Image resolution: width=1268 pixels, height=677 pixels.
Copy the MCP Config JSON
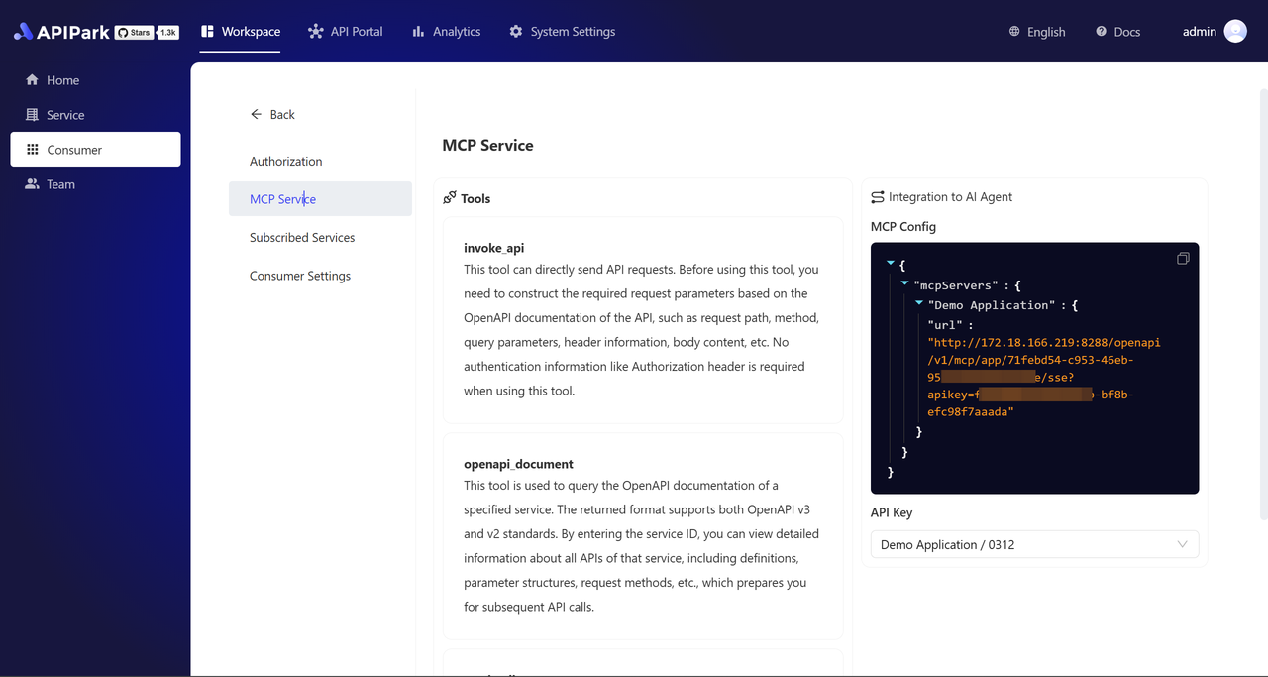(1183, 259)
